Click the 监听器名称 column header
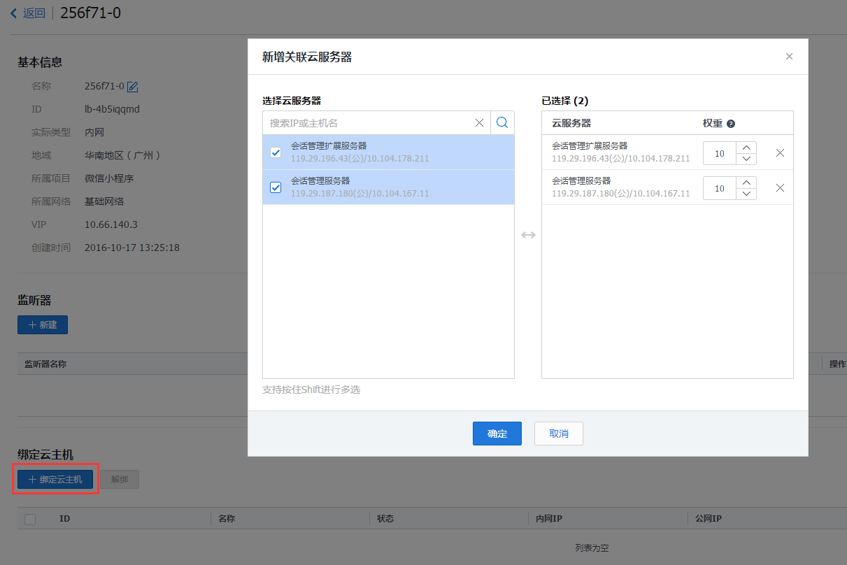Screen dimensions: 847x565 tap(45, 364)
